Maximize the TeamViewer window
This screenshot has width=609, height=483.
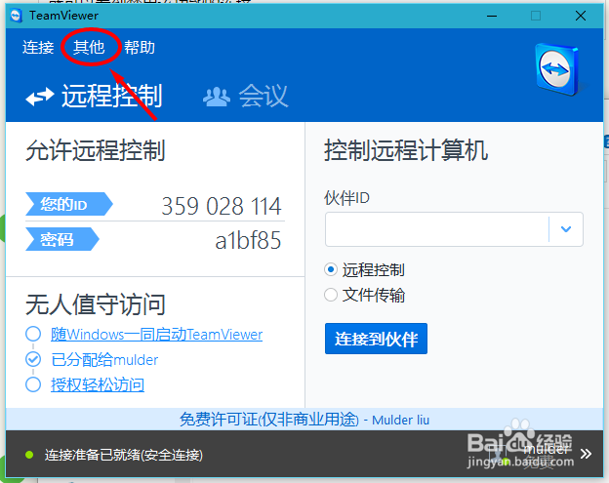(x=536, y=16)
